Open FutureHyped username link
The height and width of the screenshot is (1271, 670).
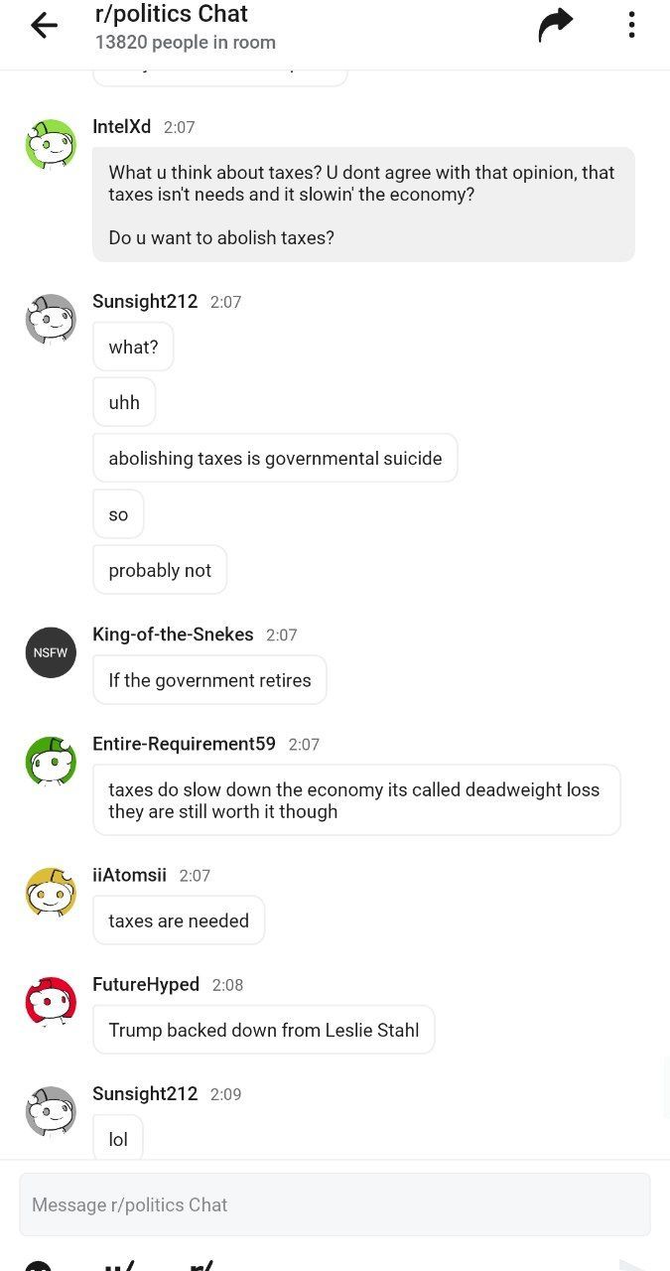pyautogui.click(x=146, y=984)
